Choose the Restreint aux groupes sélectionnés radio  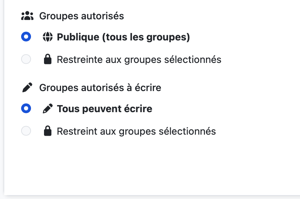[x=26, y=131]
